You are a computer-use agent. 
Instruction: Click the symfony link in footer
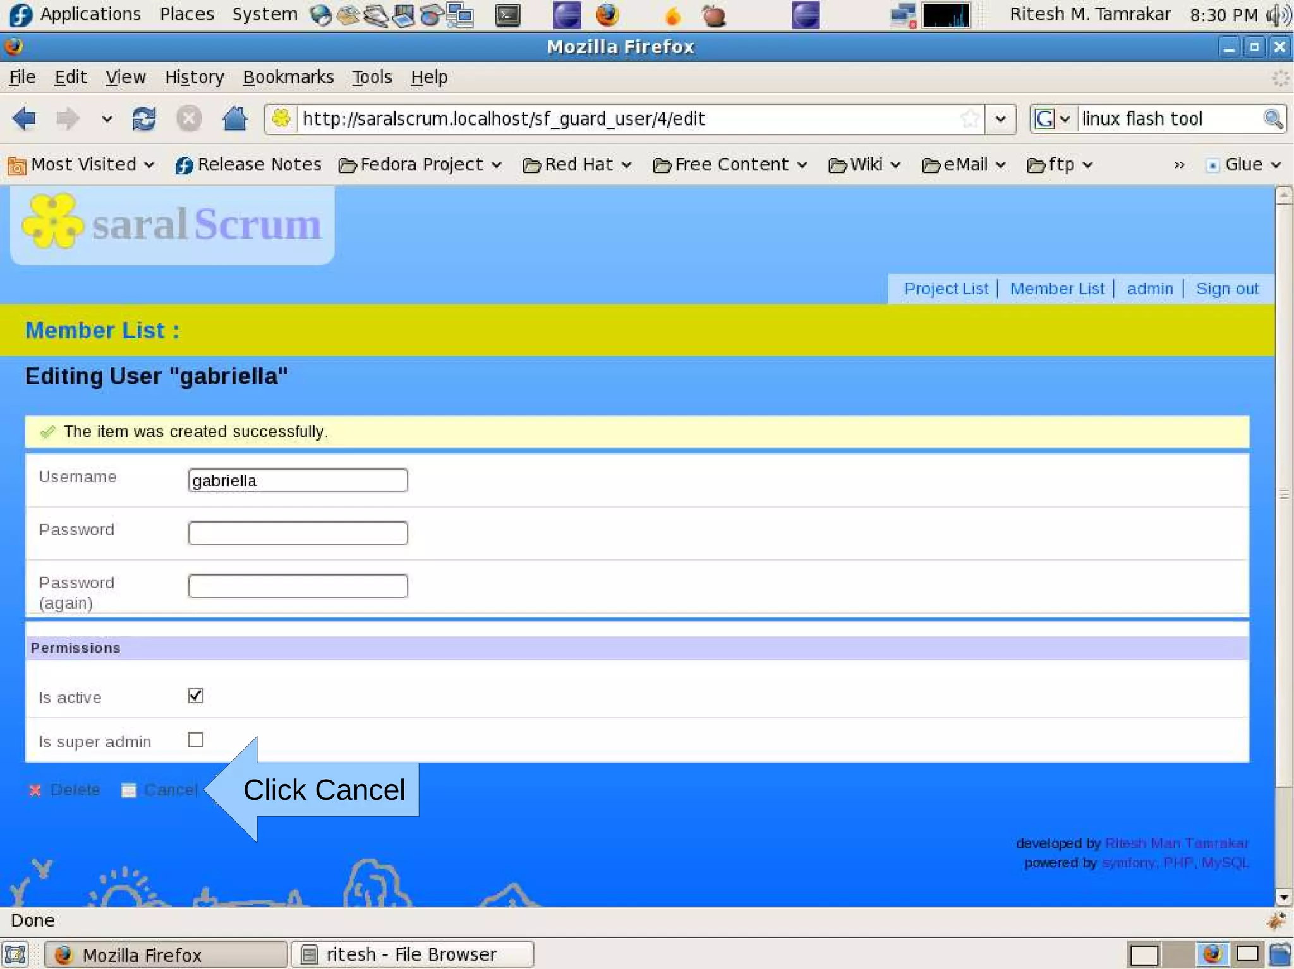click(1128, 862)
